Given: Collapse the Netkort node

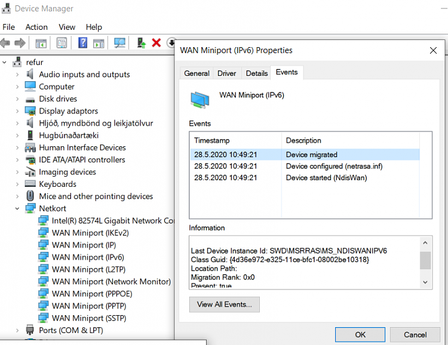Looking at the screenshot, I should click(x=17, y=208).
